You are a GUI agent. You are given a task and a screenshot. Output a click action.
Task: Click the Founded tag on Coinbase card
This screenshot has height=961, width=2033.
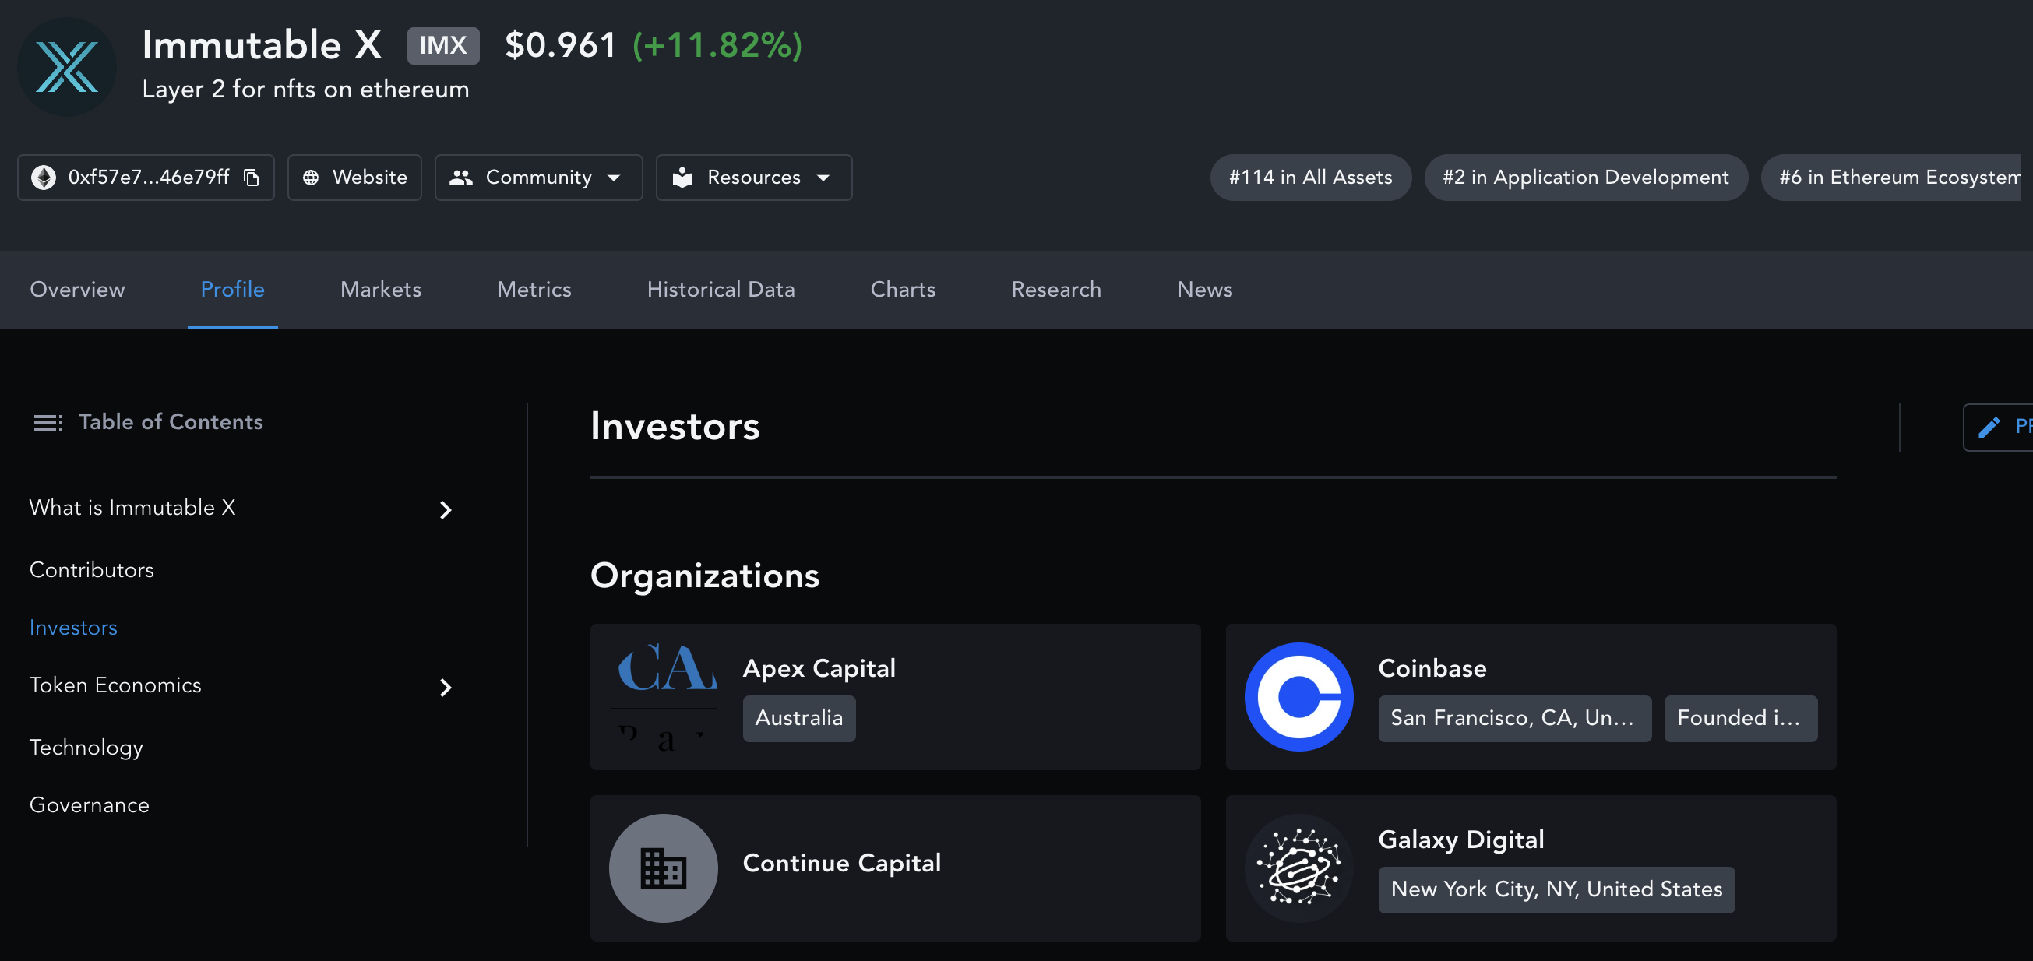point(1740,718)
